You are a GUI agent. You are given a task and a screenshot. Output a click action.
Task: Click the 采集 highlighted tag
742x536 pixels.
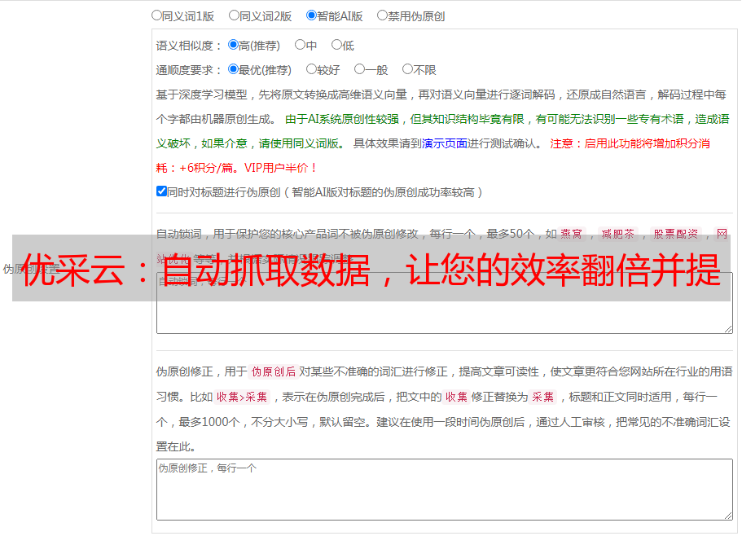(542, 397)
